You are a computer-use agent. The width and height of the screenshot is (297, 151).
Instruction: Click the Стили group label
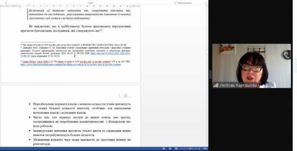pos(90,3)
